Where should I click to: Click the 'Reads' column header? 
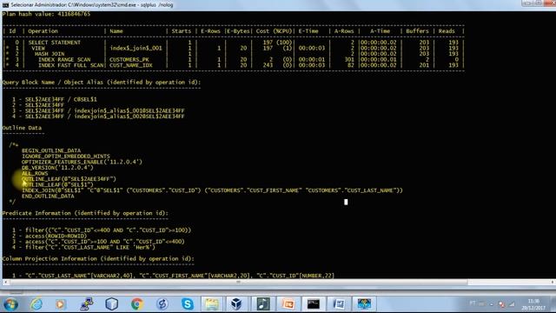(x=447, y=31)
